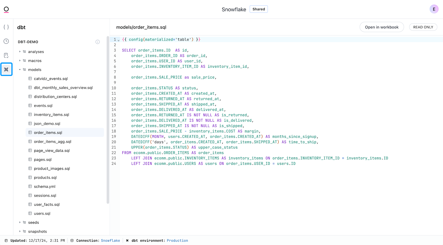Click the calendar icon beside Updated in status bar
The image size is (443, 245).
coord(6,241)
